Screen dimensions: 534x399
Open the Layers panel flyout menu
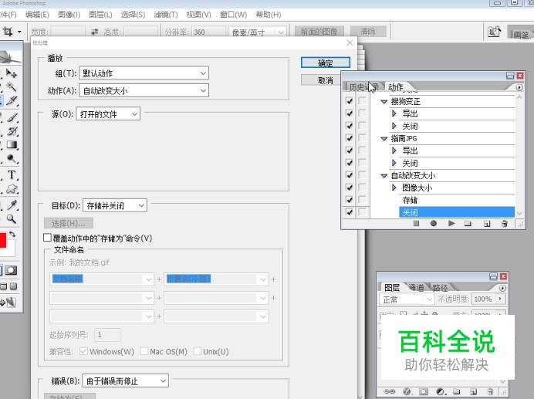pyautogui.click(x=502, y=288)
